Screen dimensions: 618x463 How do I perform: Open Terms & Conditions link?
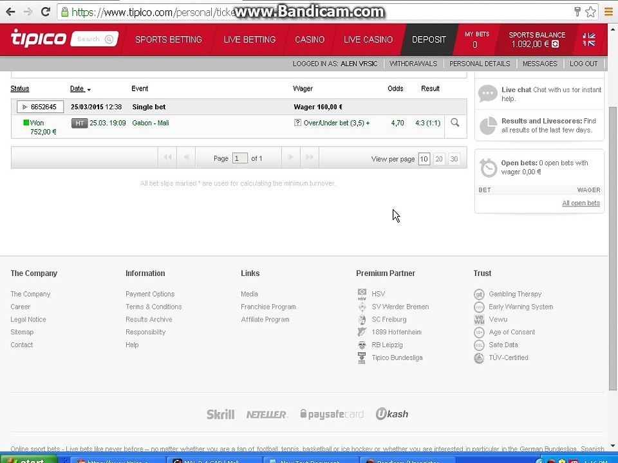[154, 307]
